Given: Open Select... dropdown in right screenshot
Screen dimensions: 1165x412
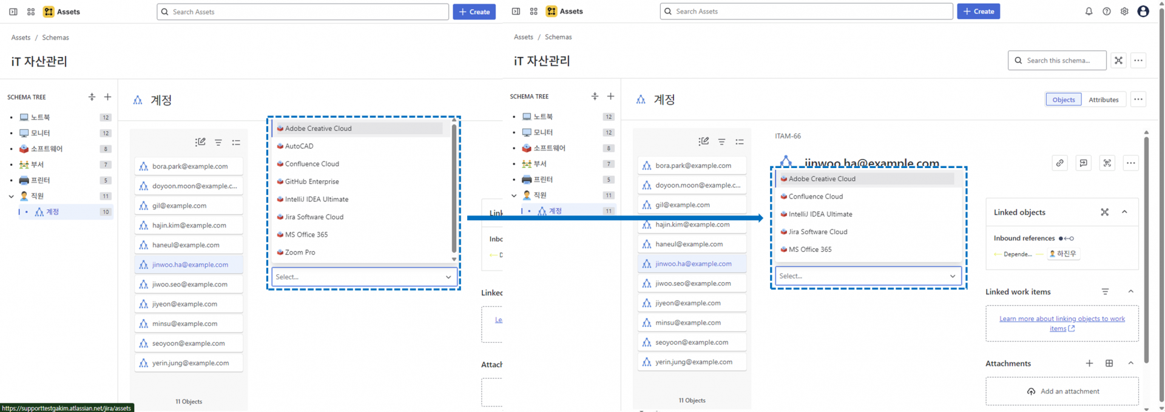Looking at the screenshot, I should point(868,275).
